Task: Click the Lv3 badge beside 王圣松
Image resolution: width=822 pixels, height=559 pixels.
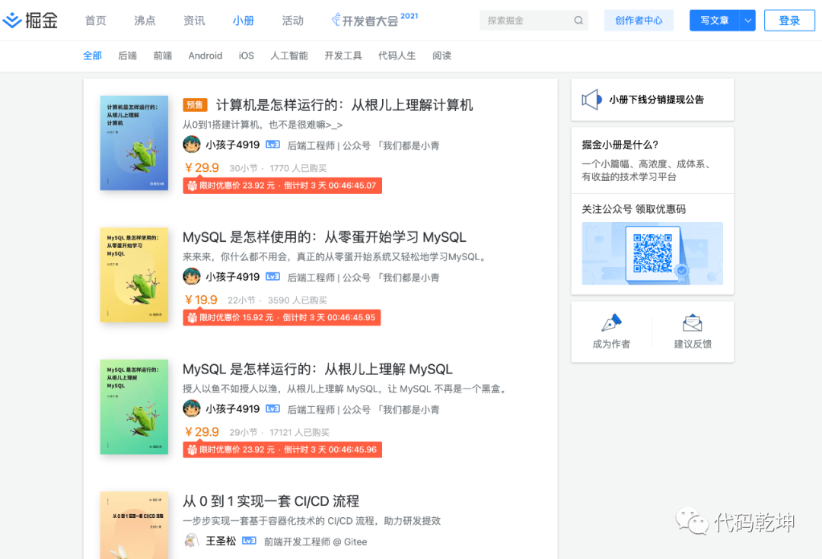Action: point(249,541)
